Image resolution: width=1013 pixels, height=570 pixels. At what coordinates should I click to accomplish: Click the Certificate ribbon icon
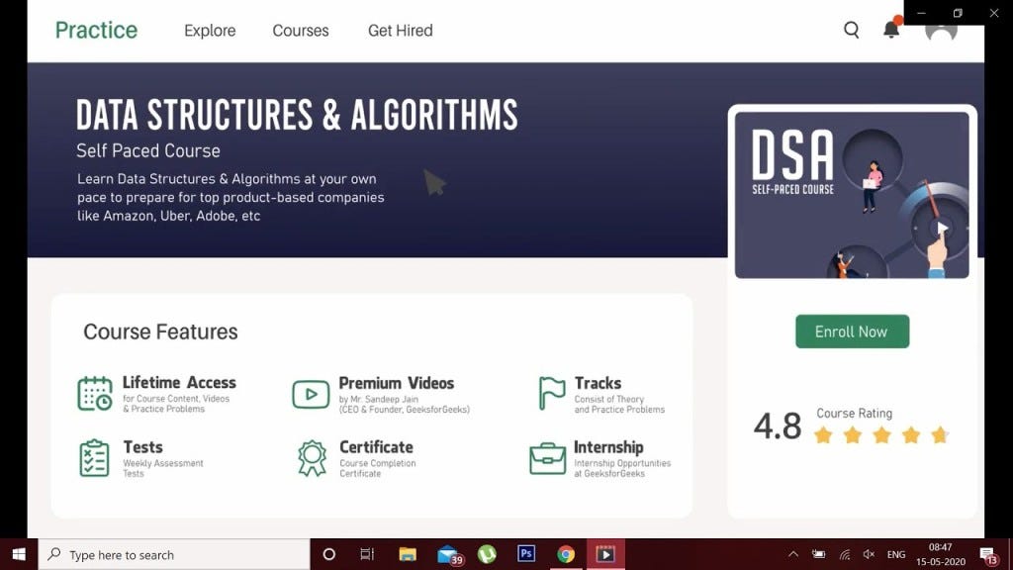[x=311, y=459]
